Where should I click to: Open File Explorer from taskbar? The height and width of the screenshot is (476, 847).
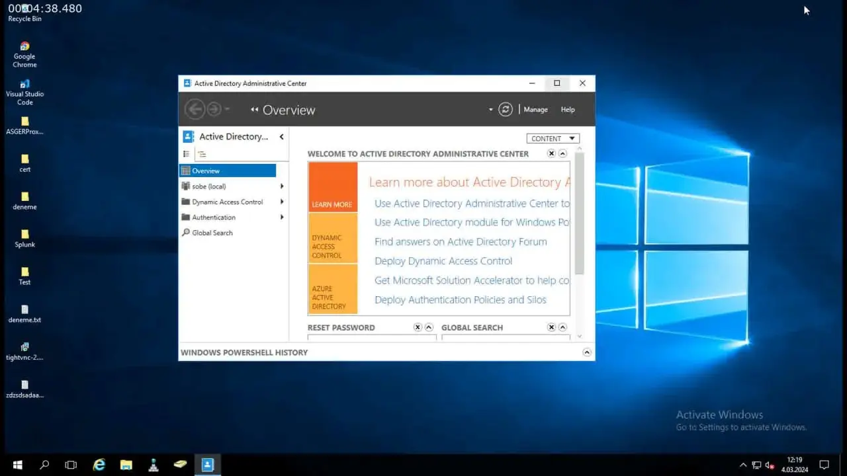coord(126,465)
